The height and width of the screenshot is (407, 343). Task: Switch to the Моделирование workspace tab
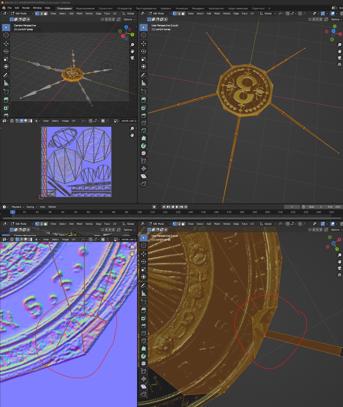pyautogui.click(x=85, y=8)
